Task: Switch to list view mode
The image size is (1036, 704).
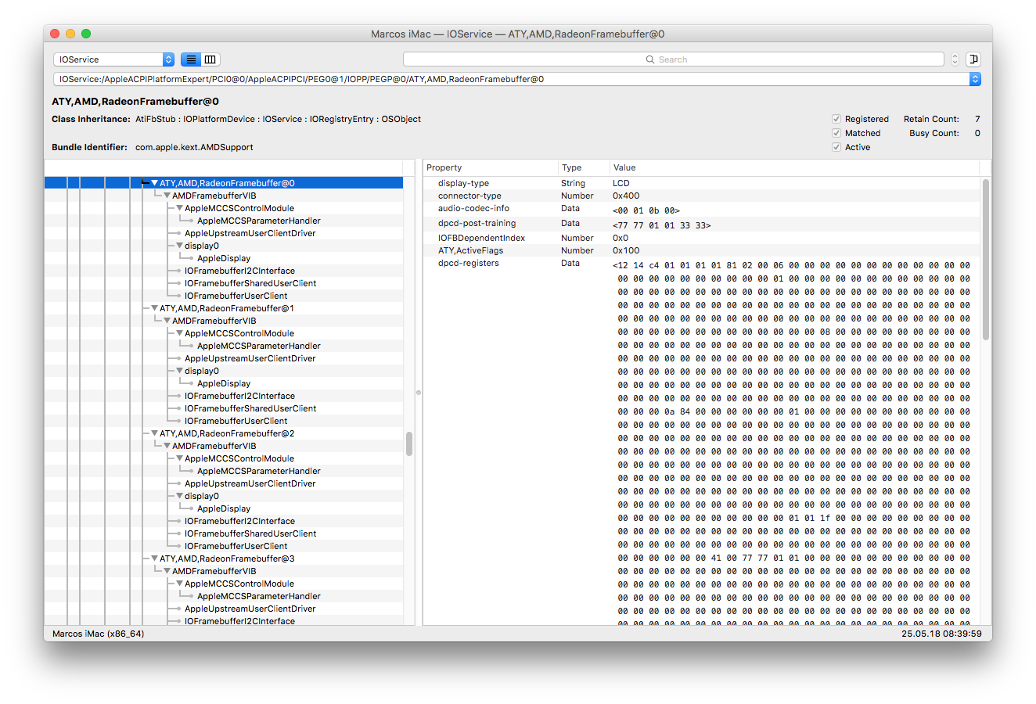Action: pyautogui.click(x=191, y=59)
